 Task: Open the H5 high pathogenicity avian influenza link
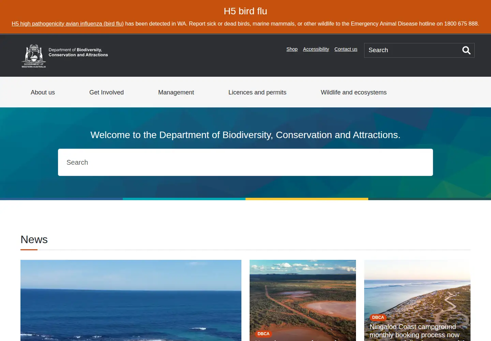point(68,24)
